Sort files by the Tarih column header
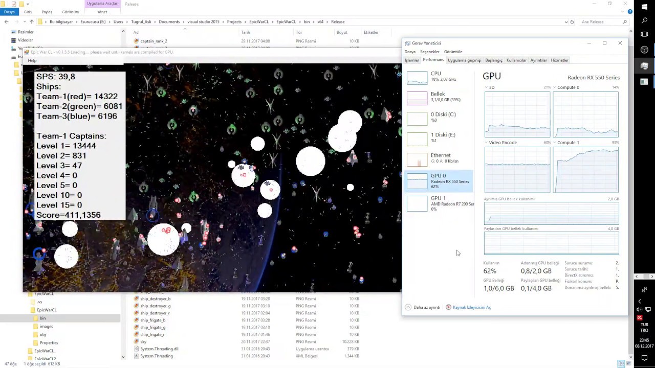 [x=246, y=32]
